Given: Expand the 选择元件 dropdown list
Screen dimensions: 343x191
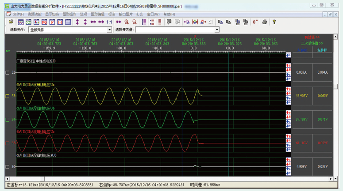Looking at the screenshot, I should tap(110, 30).
